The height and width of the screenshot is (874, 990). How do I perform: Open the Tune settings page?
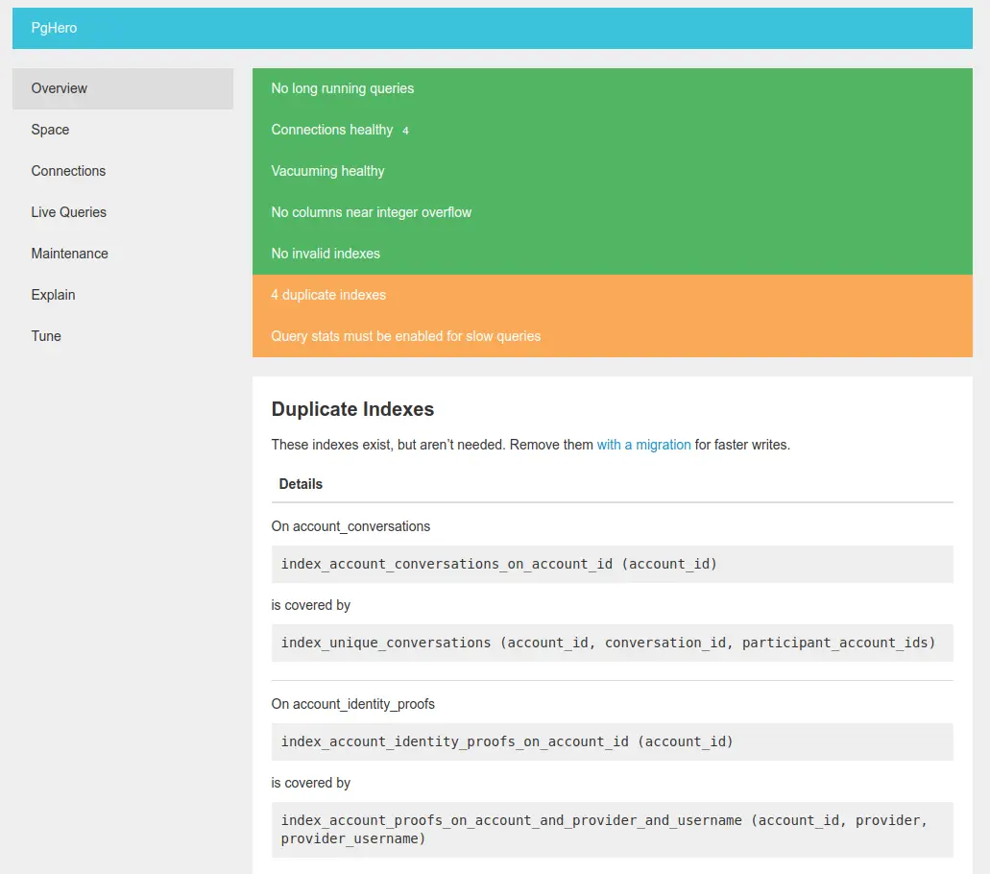click(x=123, y=336)
